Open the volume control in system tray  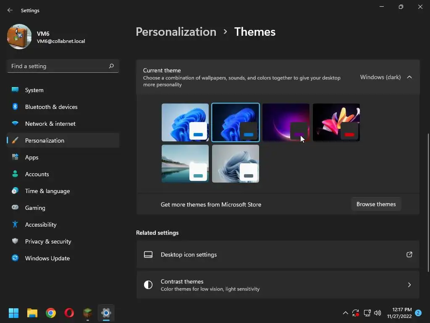378,313
